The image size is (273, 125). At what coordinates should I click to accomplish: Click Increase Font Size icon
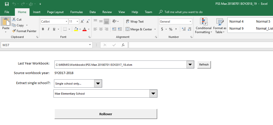point(83,22)
